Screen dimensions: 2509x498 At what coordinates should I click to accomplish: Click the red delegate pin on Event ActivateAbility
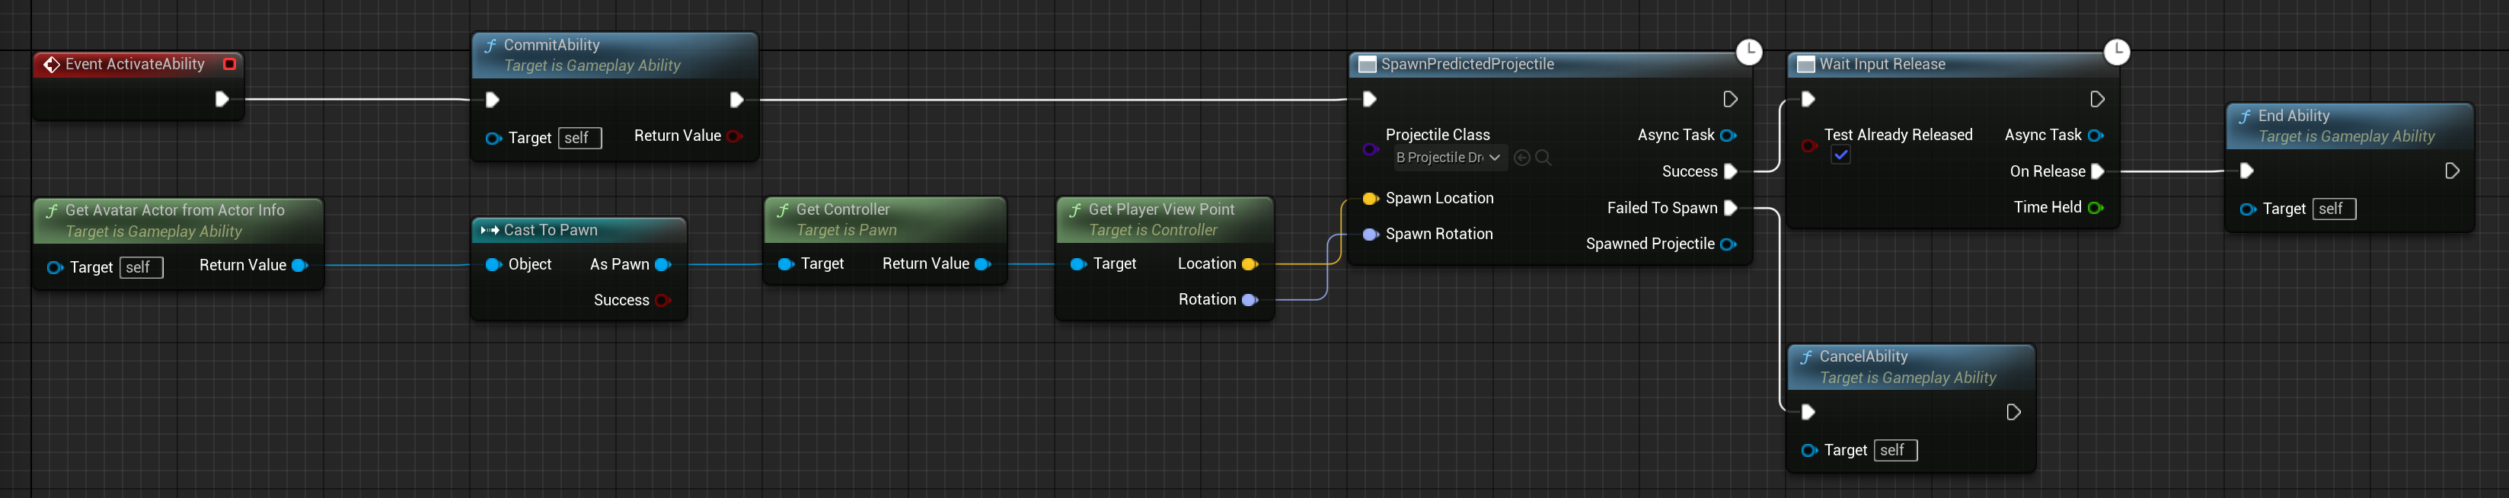pyautogui.click(x=230, y=64)
